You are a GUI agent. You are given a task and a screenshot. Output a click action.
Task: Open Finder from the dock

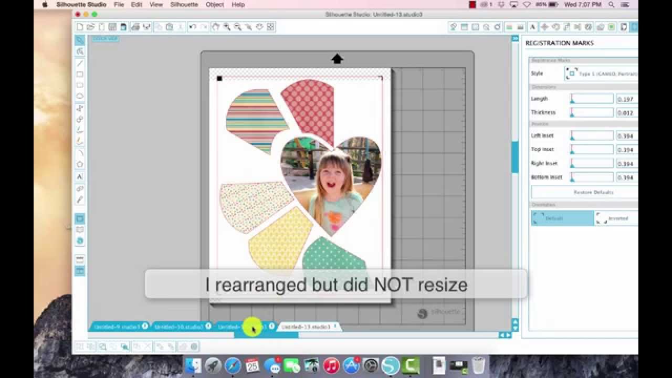click(x=194, y=365)
